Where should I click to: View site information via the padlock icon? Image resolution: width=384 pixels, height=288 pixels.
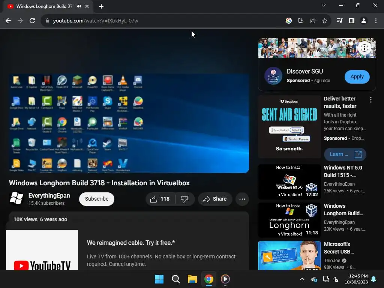click(x=47, y=21)
